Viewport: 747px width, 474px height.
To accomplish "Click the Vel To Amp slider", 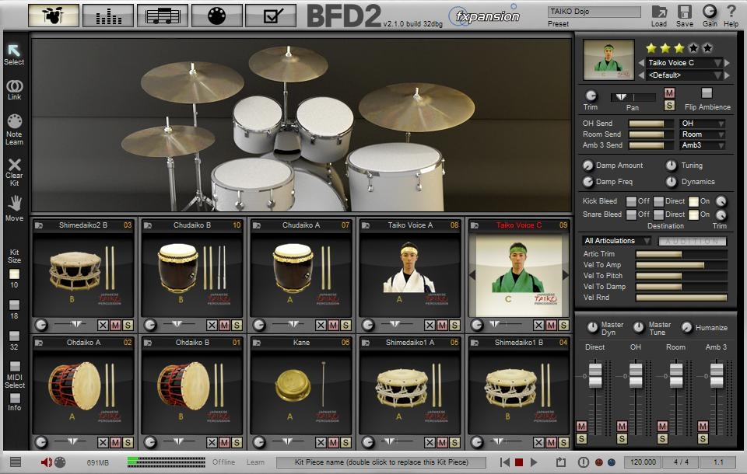I will (682, 265).
